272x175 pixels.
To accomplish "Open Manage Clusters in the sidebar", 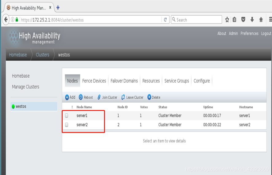I will click(25, 87).
